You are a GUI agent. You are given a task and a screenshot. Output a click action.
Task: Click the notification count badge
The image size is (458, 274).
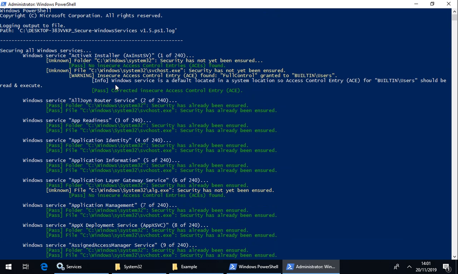pyautogui.click(x=449, y=269)
